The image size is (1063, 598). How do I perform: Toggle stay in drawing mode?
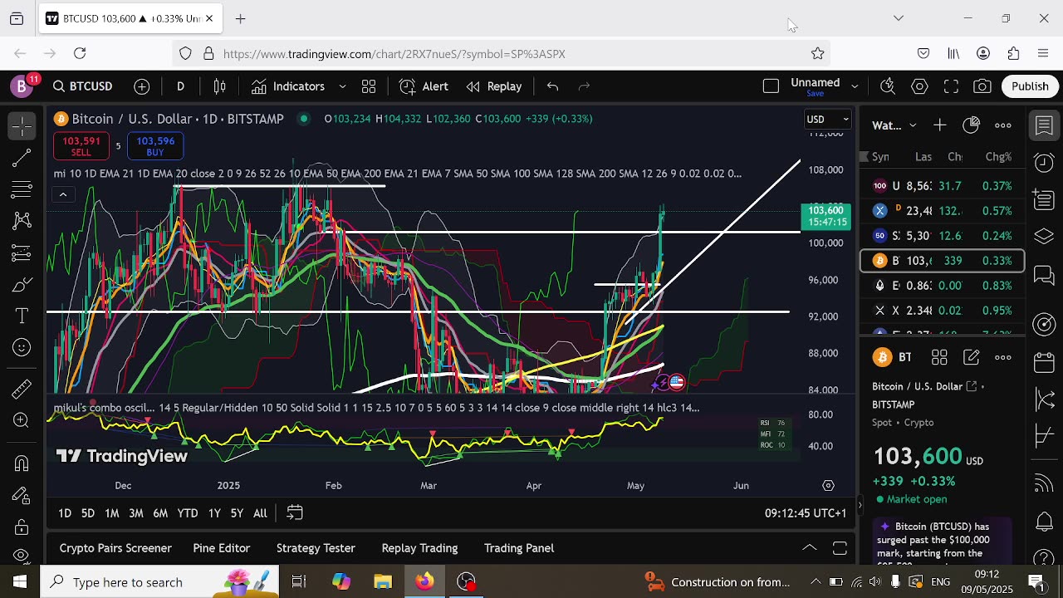tap(22, 496)
